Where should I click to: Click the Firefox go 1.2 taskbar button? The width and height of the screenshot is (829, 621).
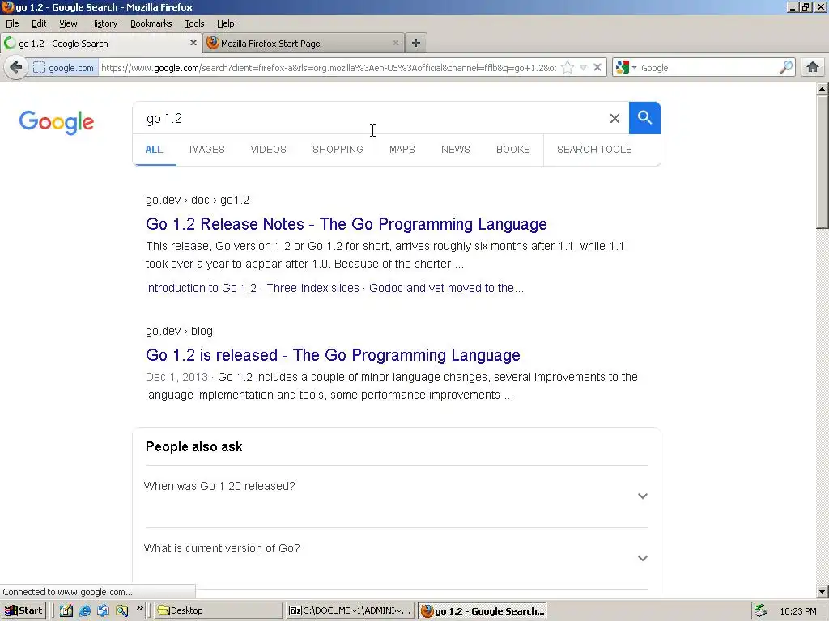point(483,610)
